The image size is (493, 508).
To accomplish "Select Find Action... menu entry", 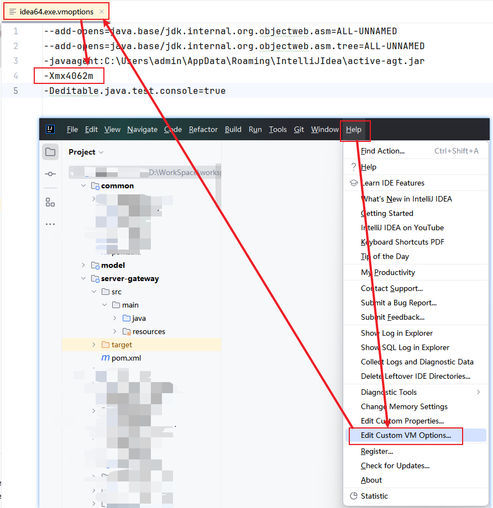I will [x=416, y=151].
